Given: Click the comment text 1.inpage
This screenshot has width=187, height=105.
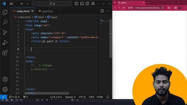Looking at the screenshot, I should 46,65.
